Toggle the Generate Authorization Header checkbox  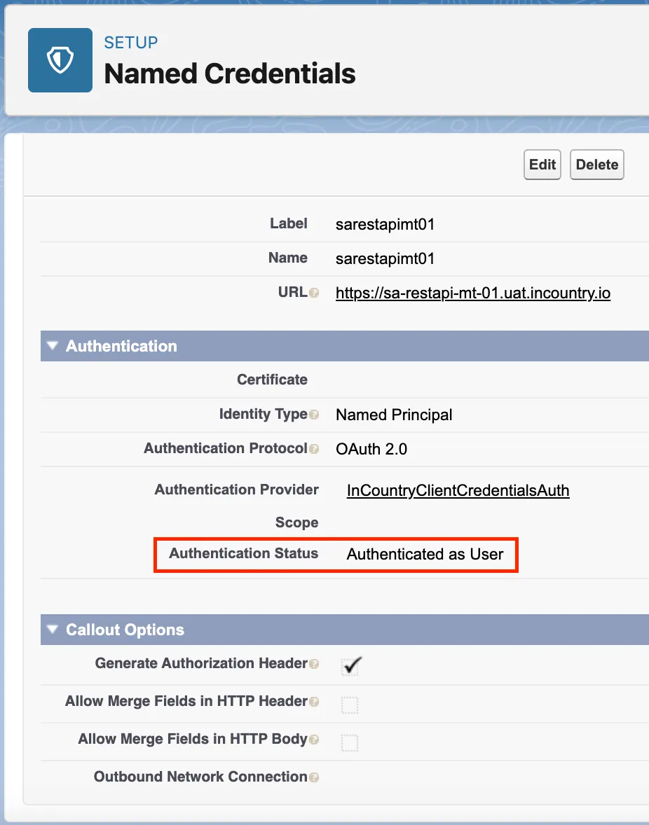(x=350, y=666)
